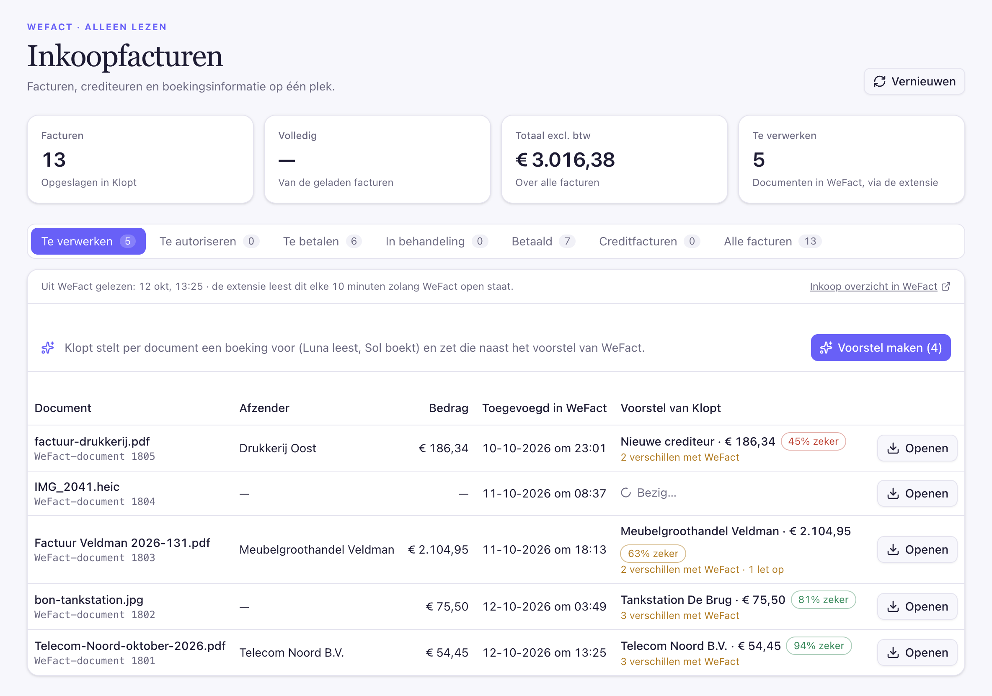The image size is (992, 696).
Task: Click file name bon-tankstation.jpg
Action: [89, 600]
